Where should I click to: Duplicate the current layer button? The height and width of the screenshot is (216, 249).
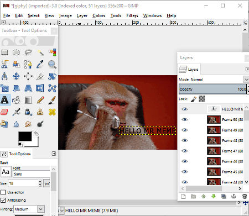coord(224,196)
